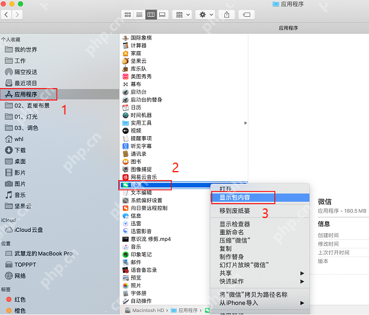Open the gear action menu dropdown
Viewport: 369px width, 315px height.
[x=205, y=14]
